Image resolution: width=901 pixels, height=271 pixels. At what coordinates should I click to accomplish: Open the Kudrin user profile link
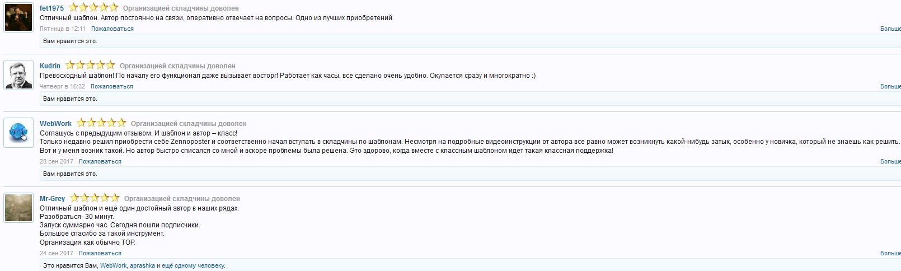[50, 66]
